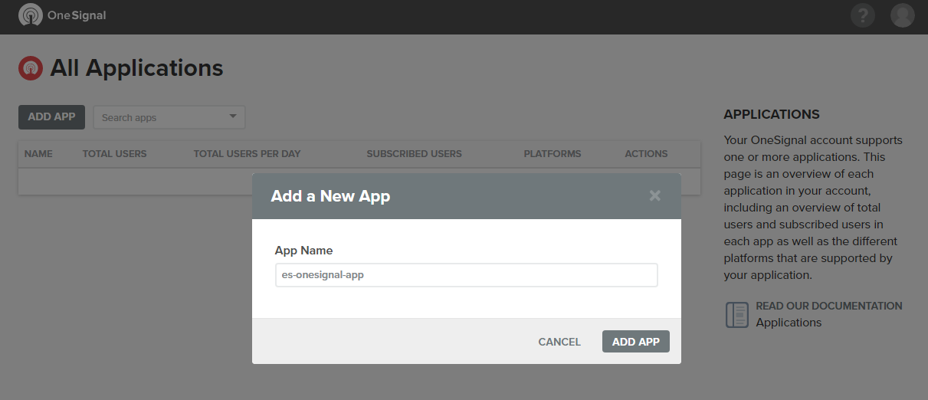This screenshot has height=400, width=928.
Task: Open the Search apps dropdown
Action: click(169, 117)
